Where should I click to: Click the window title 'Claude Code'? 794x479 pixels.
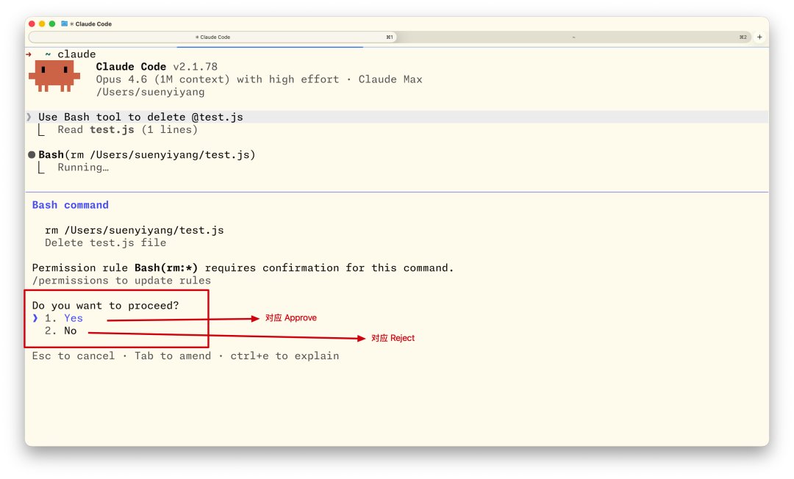pos(93,24)
